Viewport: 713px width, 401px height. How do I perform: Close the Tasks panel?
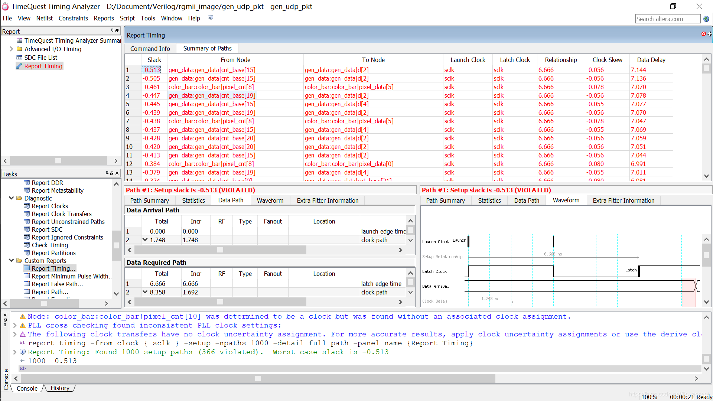tap(117, 173)
